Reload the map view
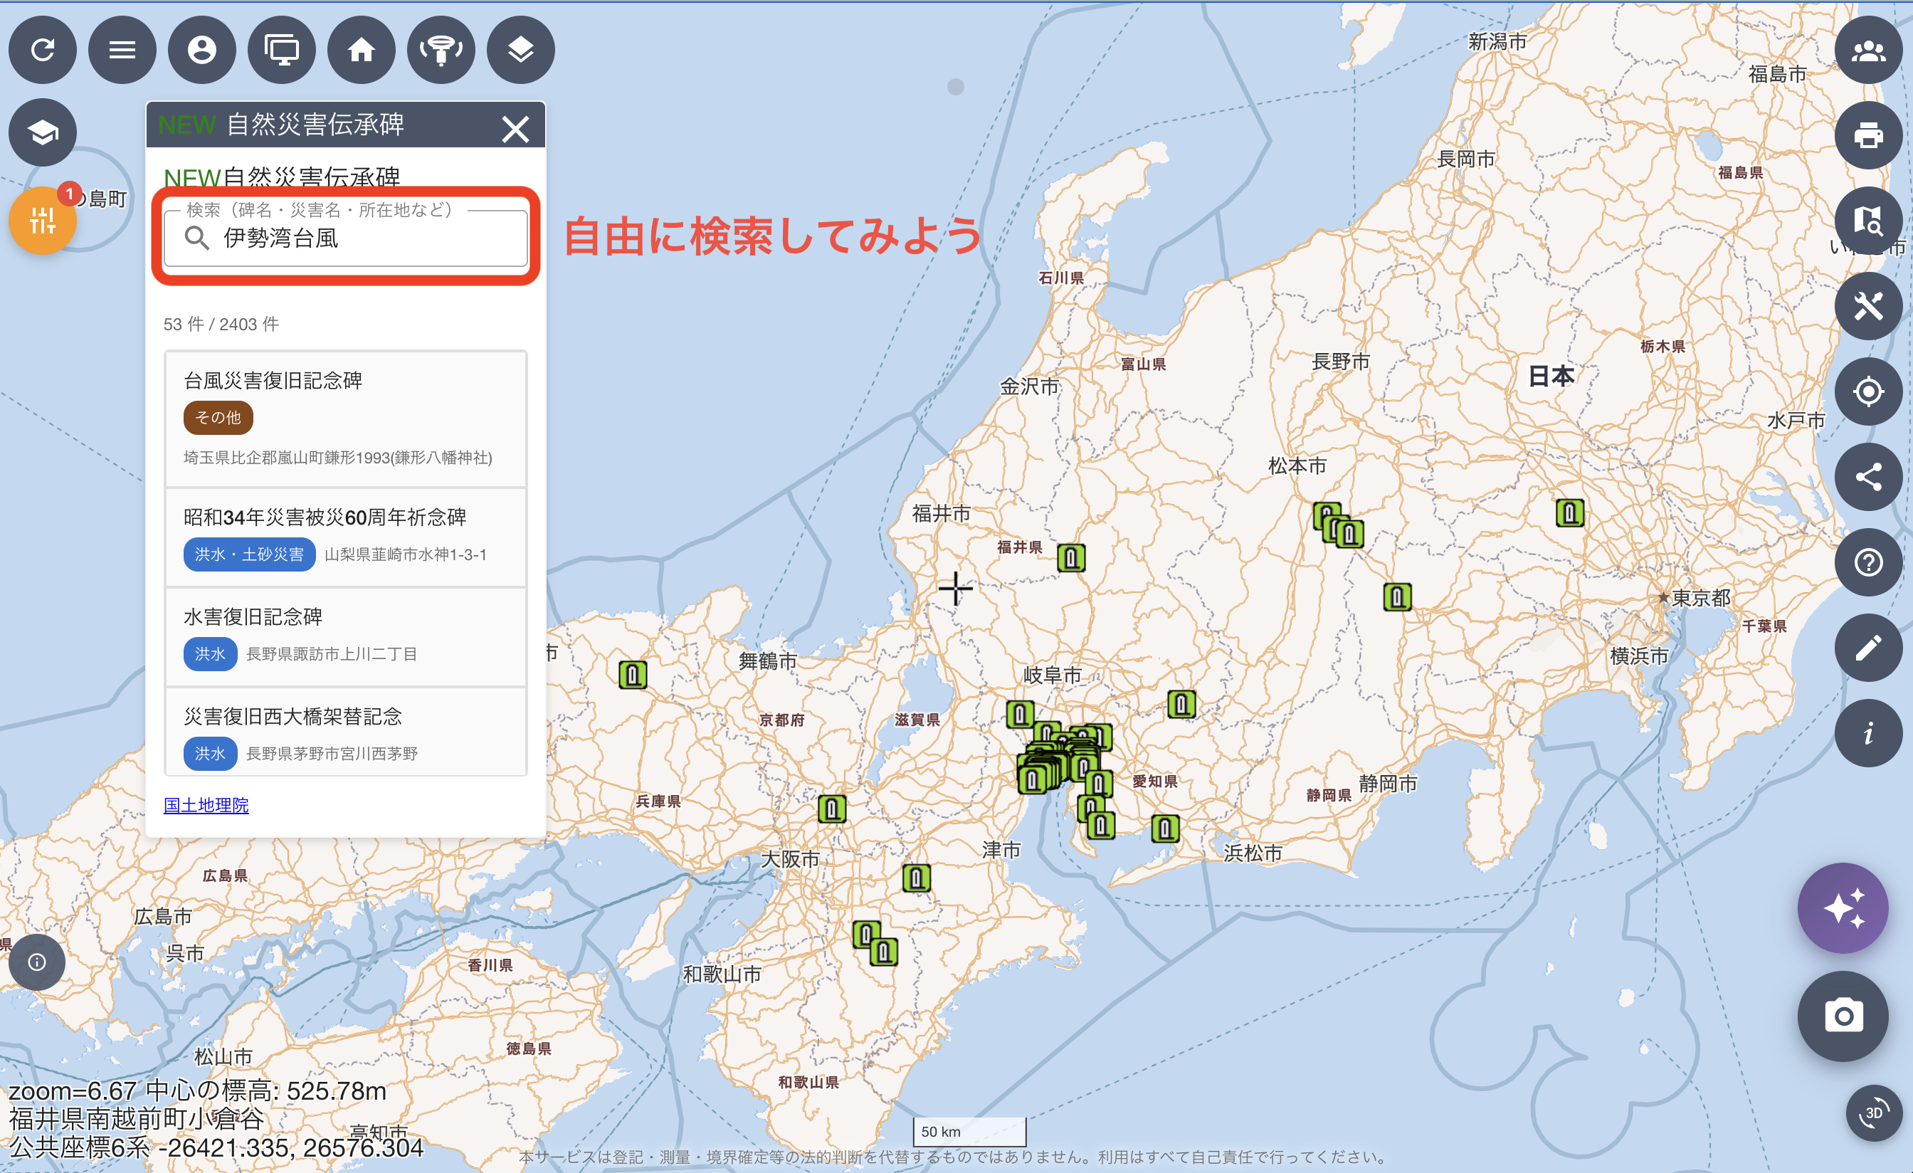The image size is (1913, 1173). [43, 50]
